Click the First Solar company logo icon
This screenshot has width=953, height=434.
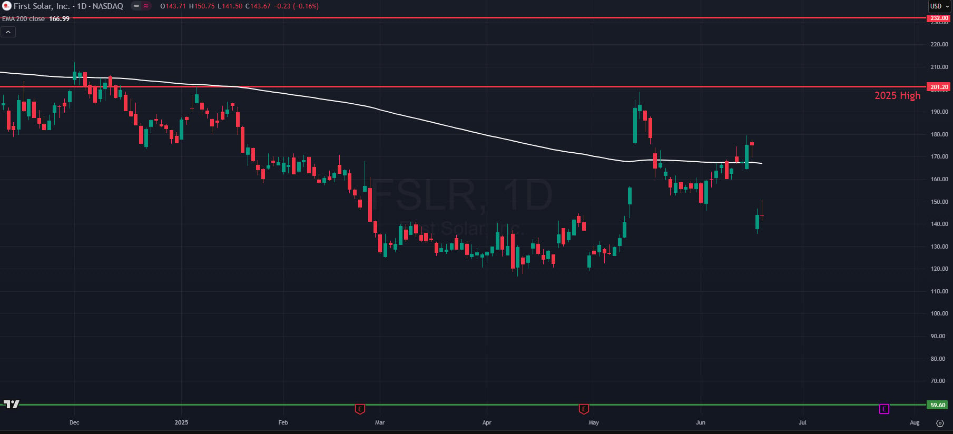pos(7,6)
